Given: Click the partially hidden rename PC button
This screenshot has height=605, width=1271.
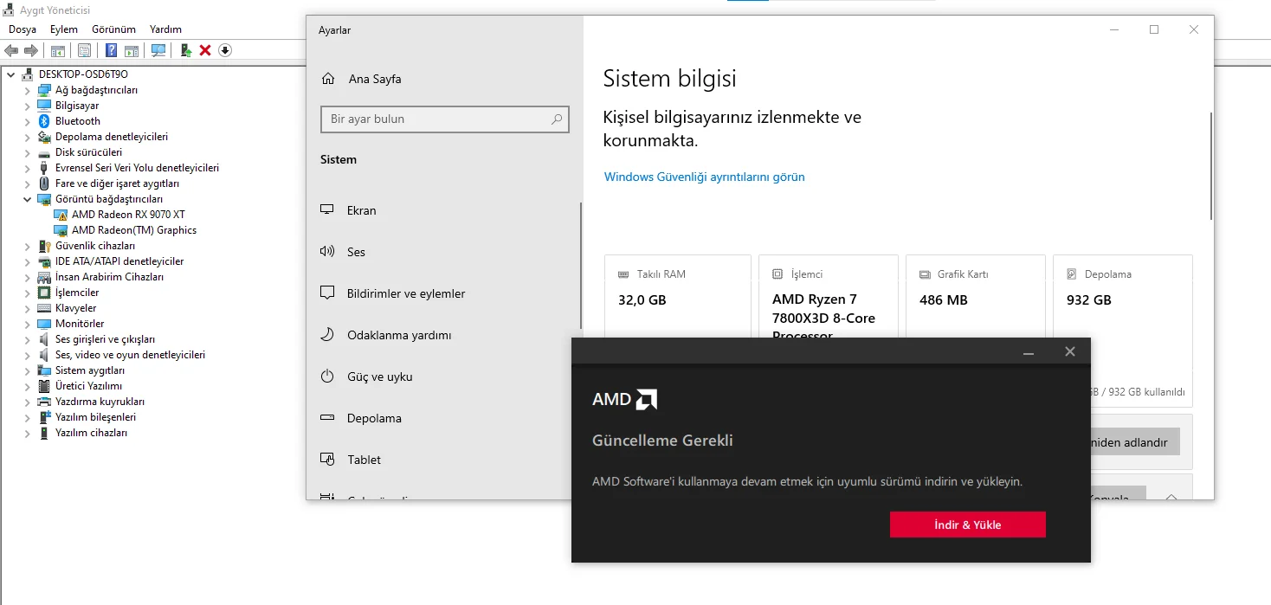Looking at the screenshot, I should [1135, 442].
